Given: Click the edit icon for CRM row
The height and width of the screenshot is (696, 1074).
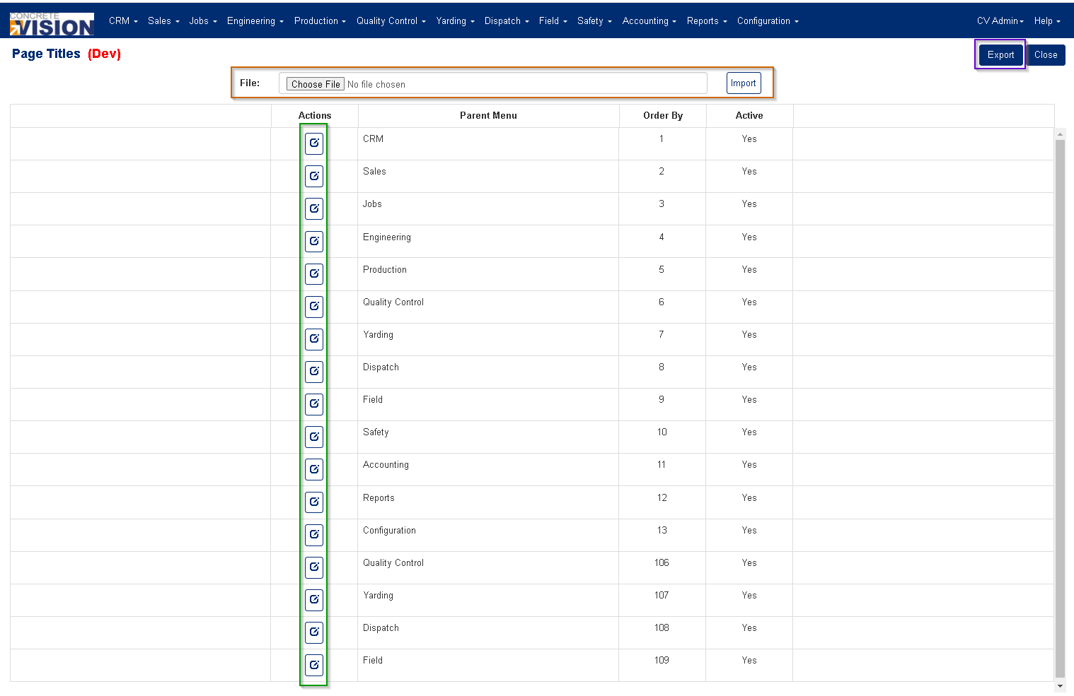Looking at the screenshot, I should 314,143.
